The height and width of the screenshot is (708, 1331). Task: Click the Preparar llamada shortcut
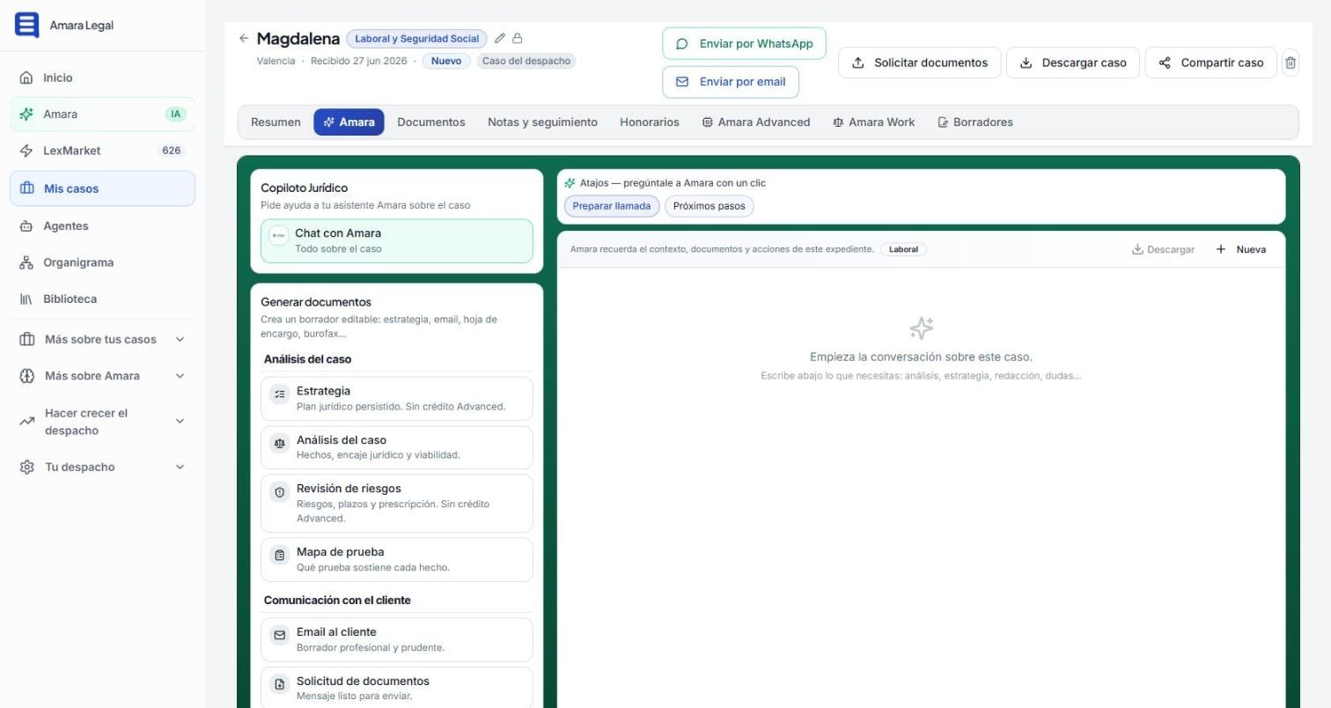[611, 206]
